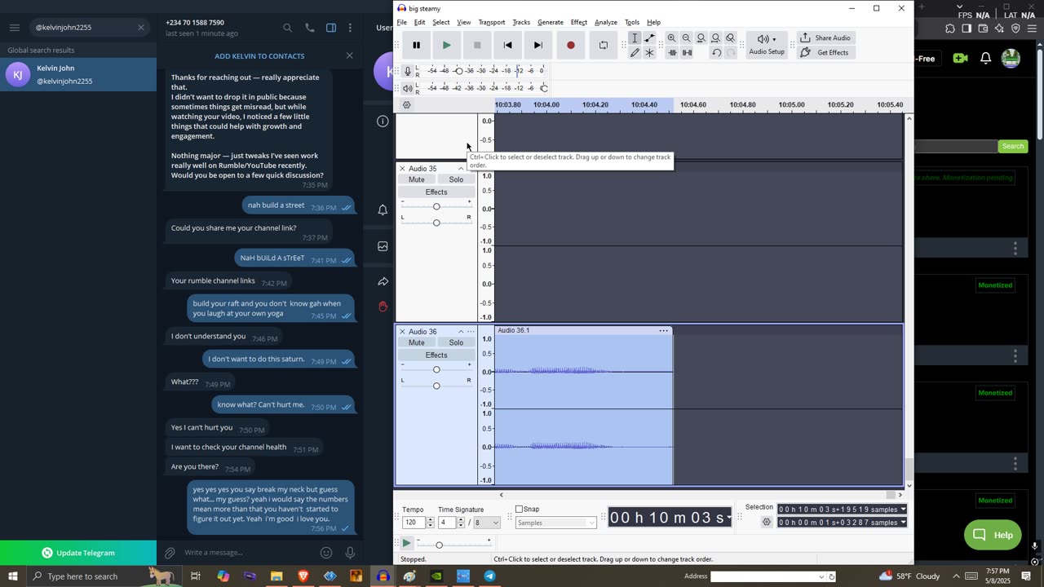This screenshot has height=587, width=1044.
Task: Open Effects for Audio 35 track
Action: pos(436,192)
